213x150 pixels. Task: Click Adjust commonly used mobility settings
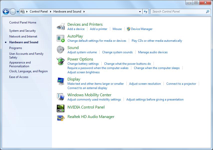click(x=94, y=99)
